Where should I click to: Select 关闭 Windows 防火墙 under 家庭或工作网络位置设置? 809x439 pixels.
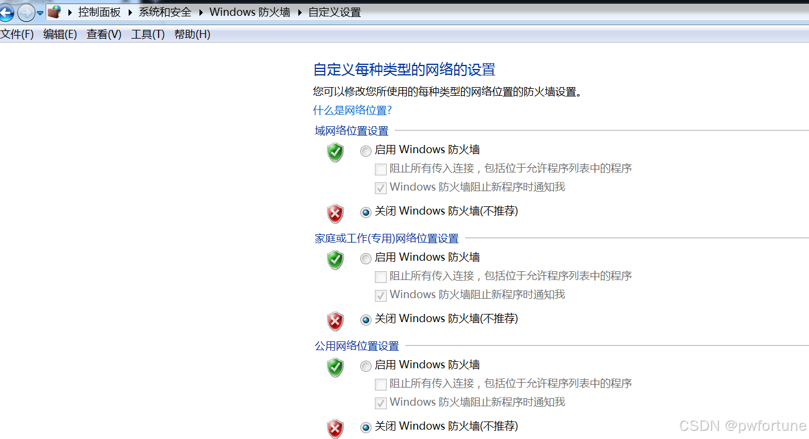point(366,320)
